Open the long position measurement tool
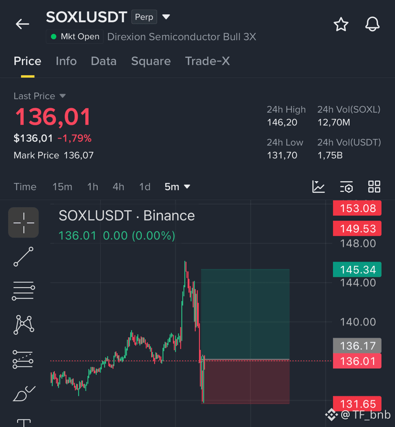Viewport: 395px width, 427px height. point(23,359)
